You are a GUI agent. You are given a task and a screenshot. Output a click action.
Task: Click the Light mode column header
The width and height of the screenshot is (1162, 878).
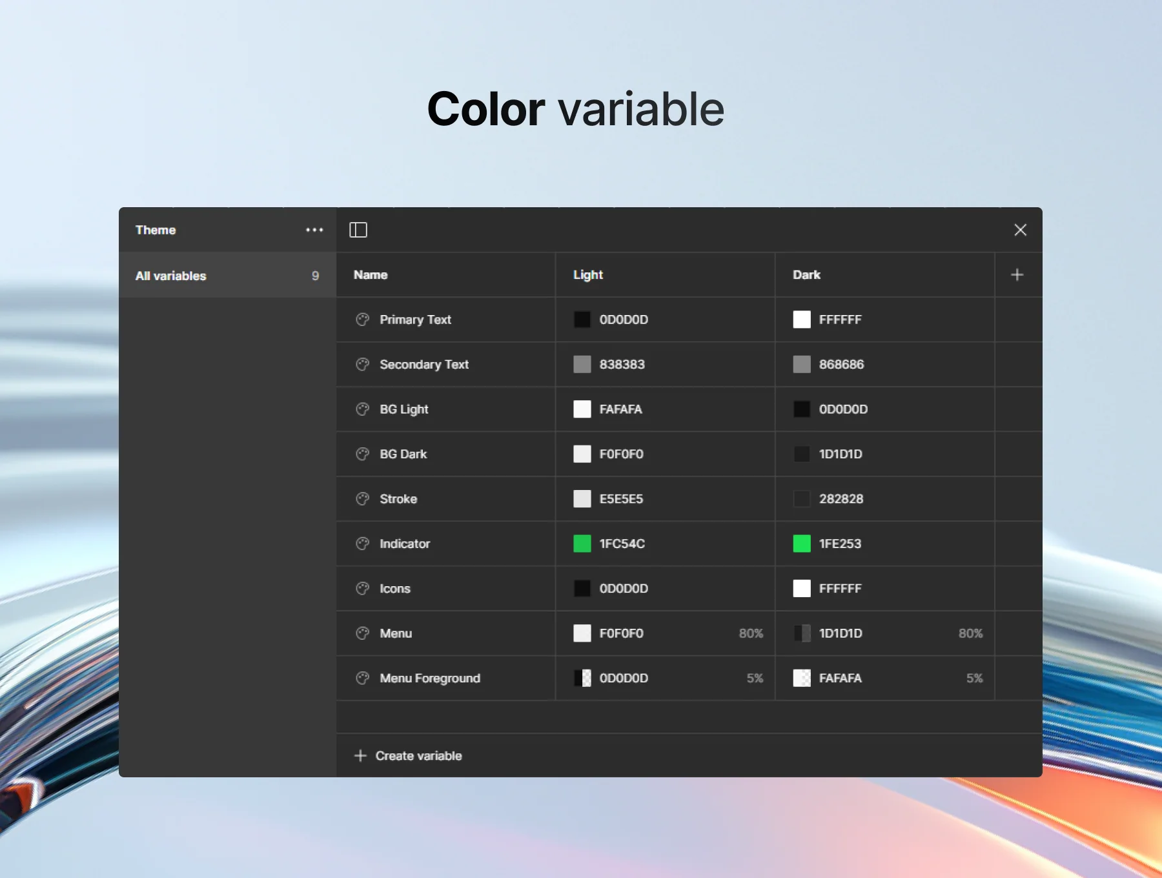coord(588,275)
